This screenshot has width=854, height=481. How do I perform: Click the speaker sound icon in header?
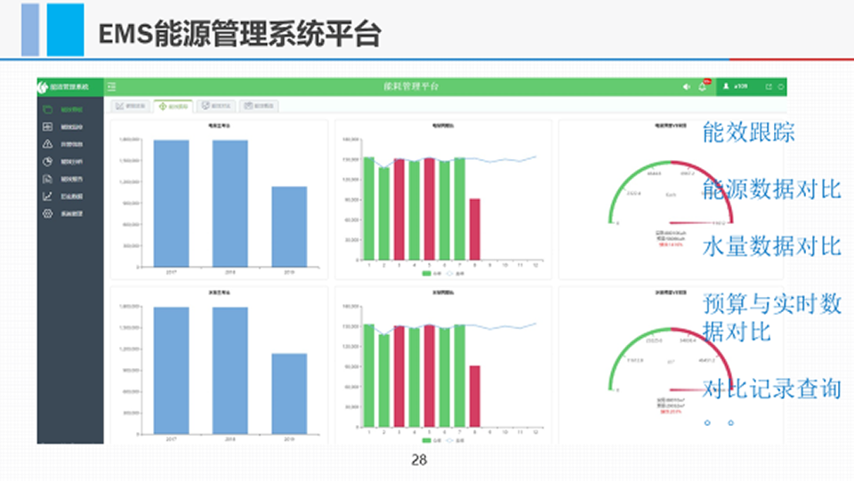coord(686,87)
